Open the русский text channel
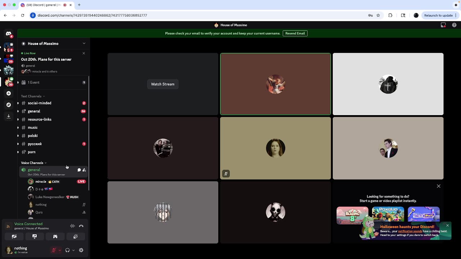 tap(54, 144)
